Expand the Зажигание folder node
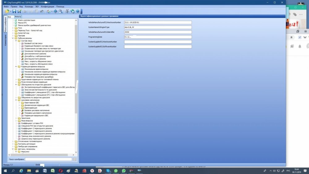Screen dimensions: 309x174 [16, 118]
